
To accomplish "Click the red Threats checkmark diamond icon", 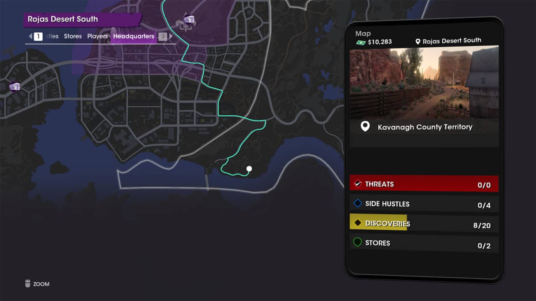I will point(358,184).
